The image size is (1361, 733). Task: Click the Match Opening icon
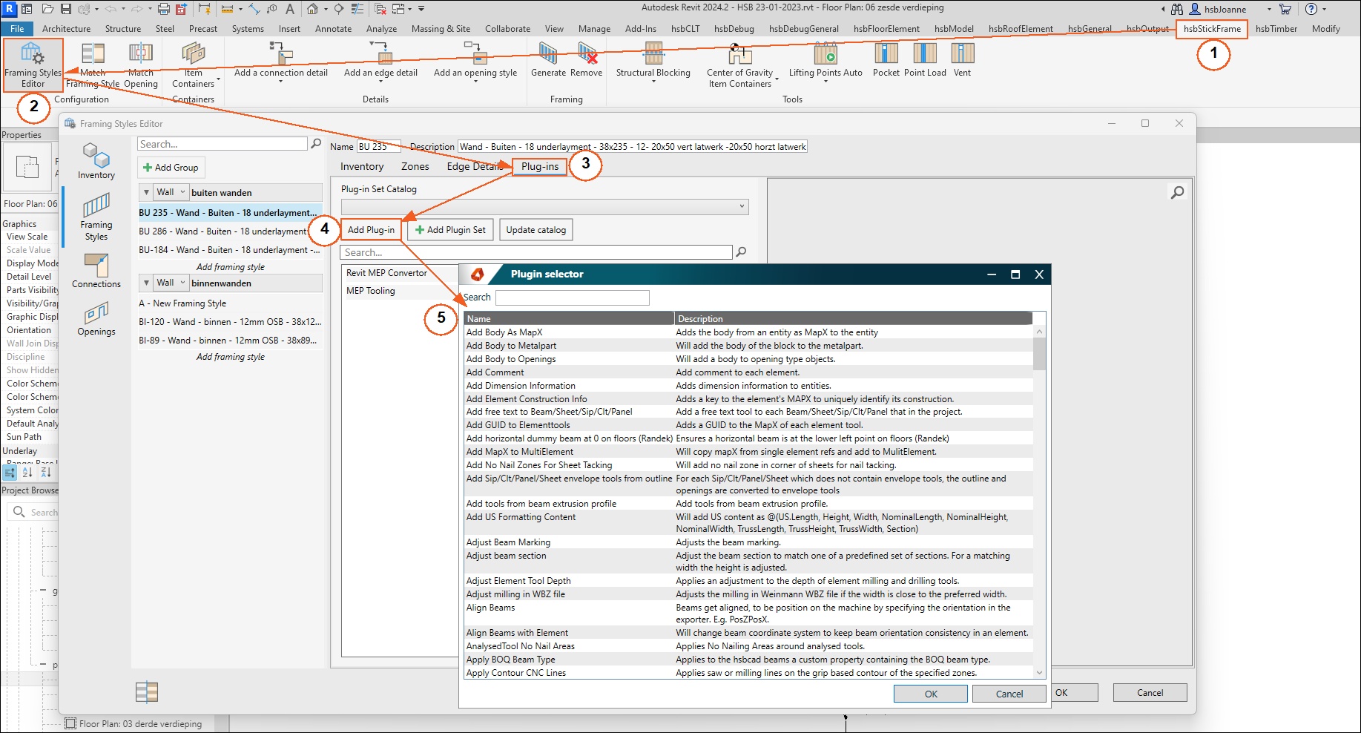(141, 54)
